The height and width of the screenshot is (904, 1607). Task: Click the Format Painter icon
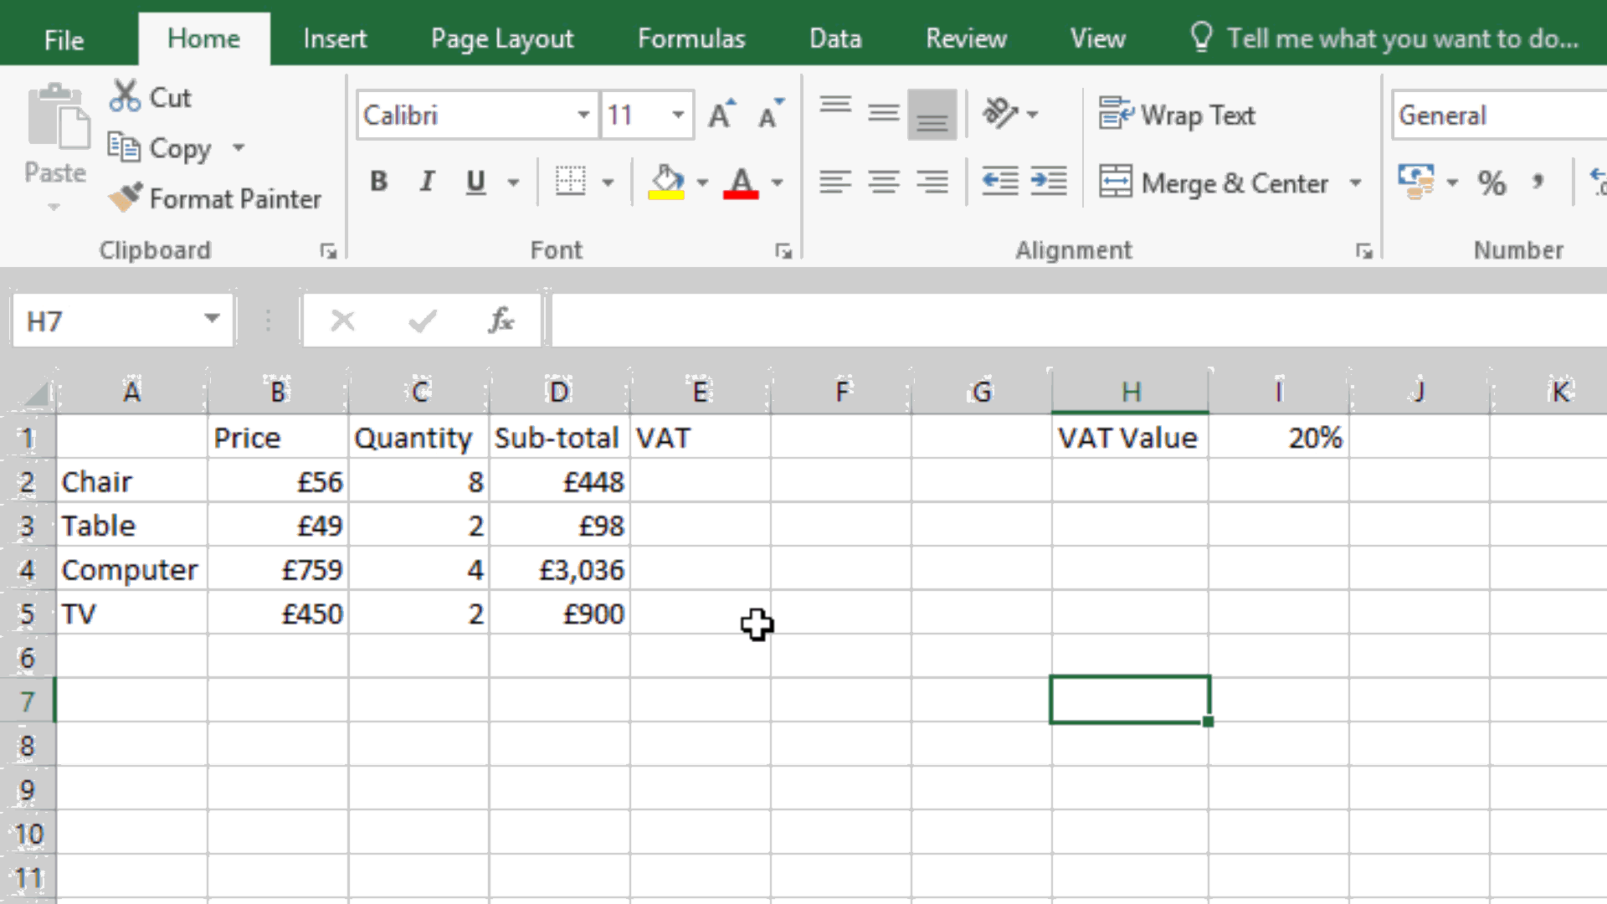[x=126, y=198]
